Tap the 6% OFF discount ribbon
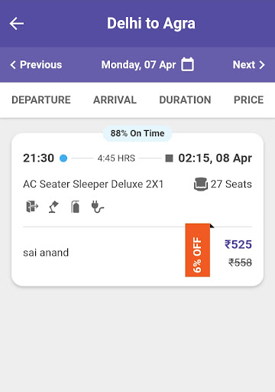This screenshot has width=275, height=392. [x=198, y=250]
